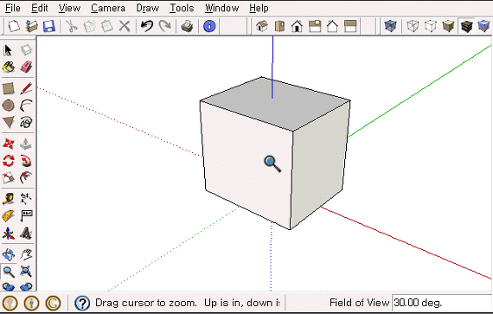This screenshot has width=493, height=314.
Task: Open the Edit menu
Action: click(39, 8)
